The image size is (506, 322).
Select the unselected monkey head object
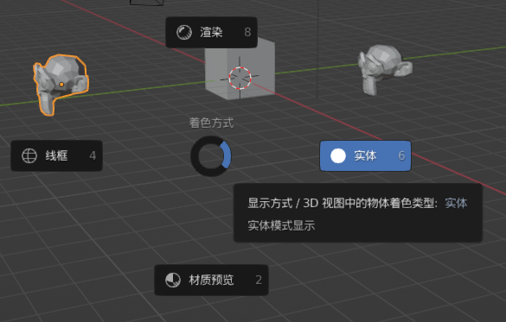(x=384, y=69)
